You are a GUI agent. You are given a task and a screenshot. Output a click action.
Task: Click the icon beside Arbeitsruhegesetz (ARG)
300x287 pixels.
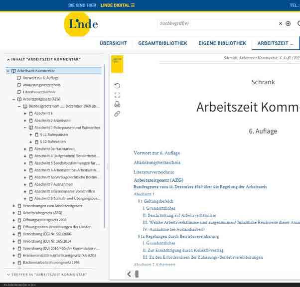(19, 213)
